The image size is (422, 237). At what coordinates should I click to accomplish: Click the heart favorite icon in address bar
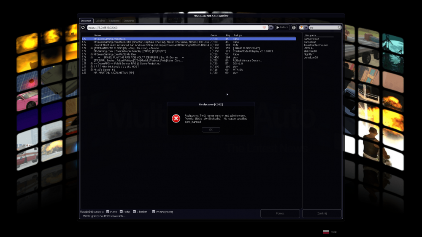click(x=265, y=27)
